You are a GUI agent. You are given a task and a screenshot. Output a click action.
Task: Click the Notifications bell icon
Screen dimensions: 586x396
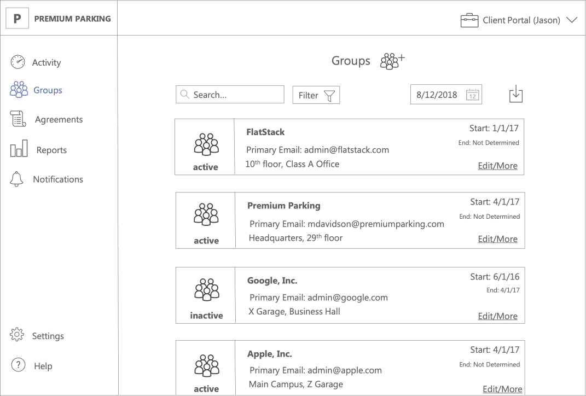tap(17, 179)
